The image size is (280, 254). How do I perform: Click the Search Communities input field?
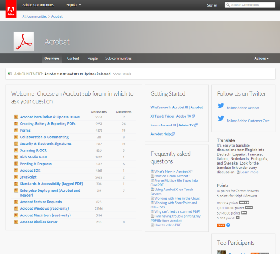[250, 5]
